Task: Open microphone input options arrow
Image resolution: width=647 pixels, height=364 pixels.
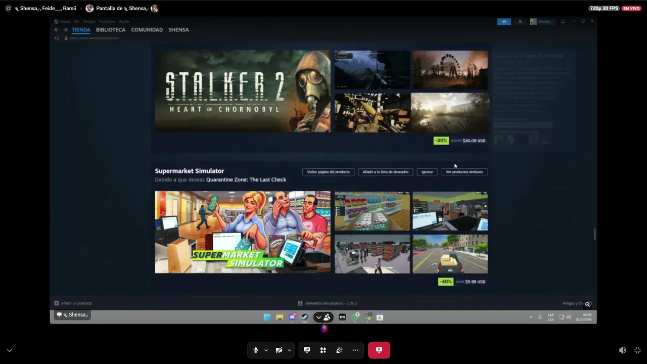Action: (266, 350)
